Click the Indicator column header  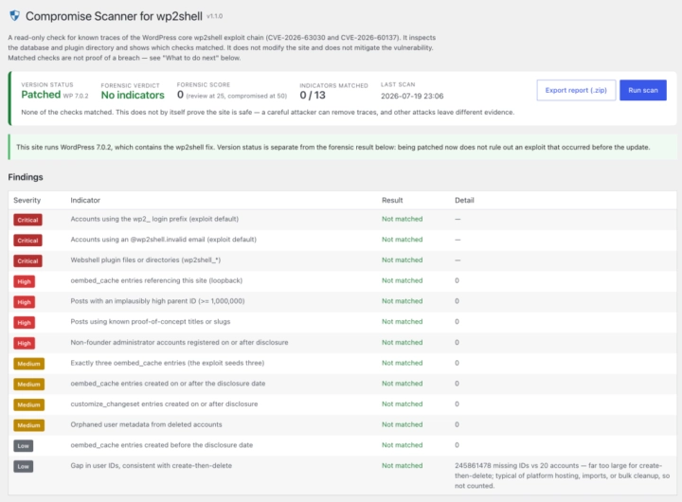click(85, 200)
